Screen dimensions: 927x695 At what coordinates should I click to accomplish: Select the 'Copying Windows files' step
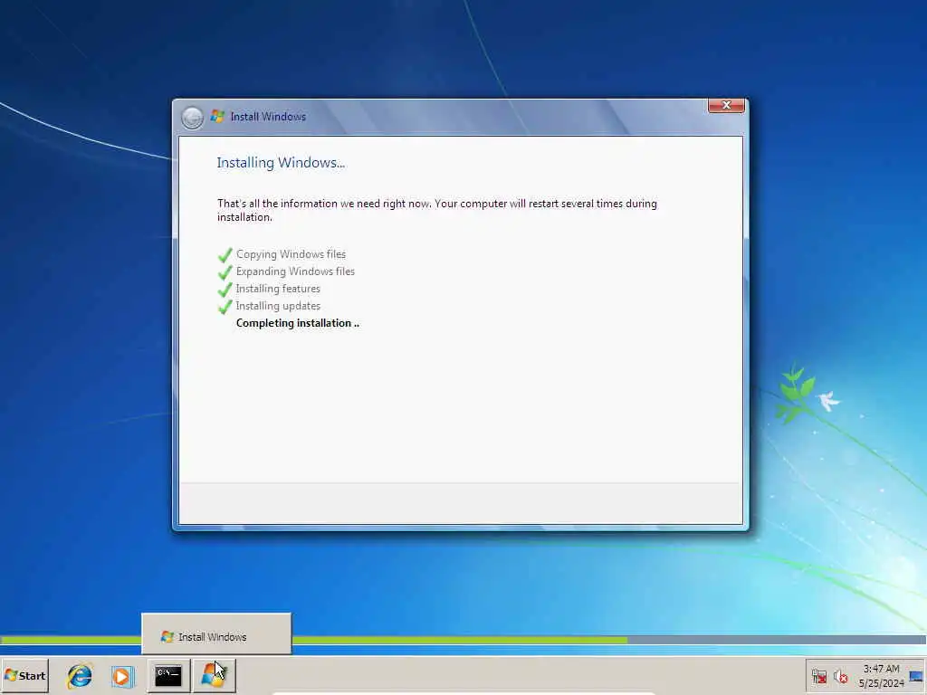tap(291, 254)
